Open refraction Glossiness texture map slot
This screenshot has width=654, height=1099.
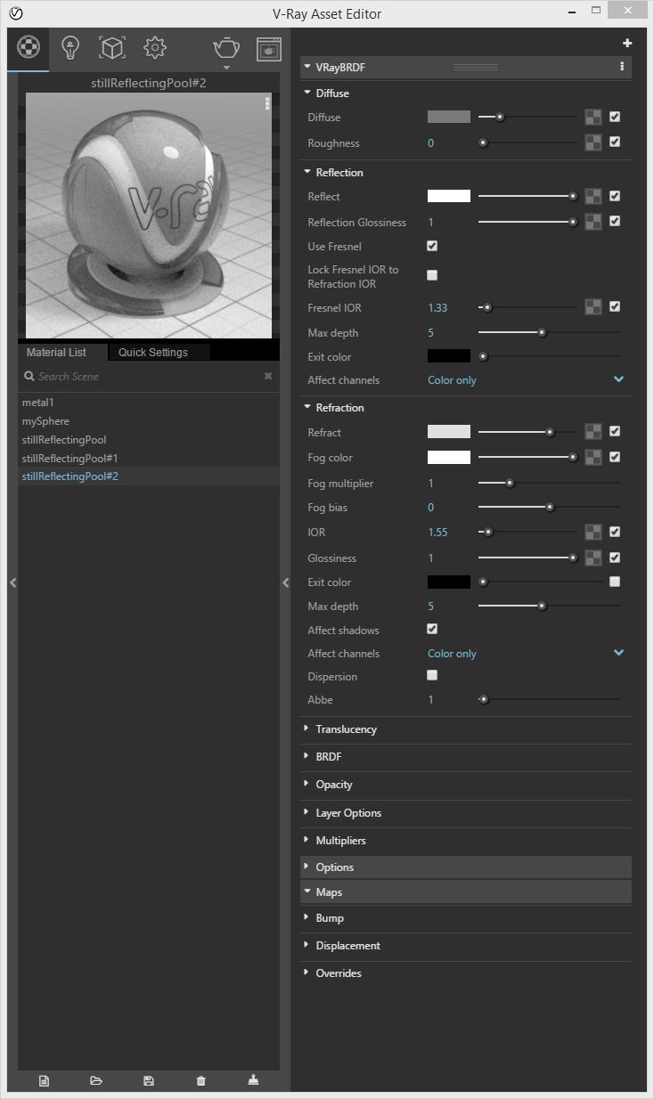click(x=593, y=558)
